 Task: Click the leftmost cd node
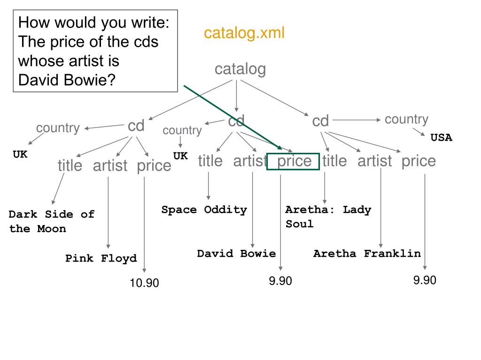click(x=136, y=126)
